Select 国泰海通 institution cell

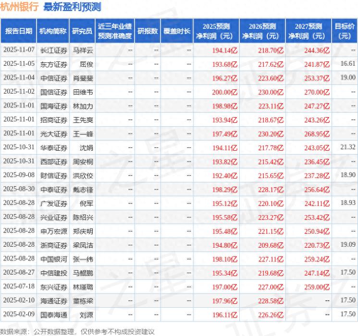tap(54, 314)
